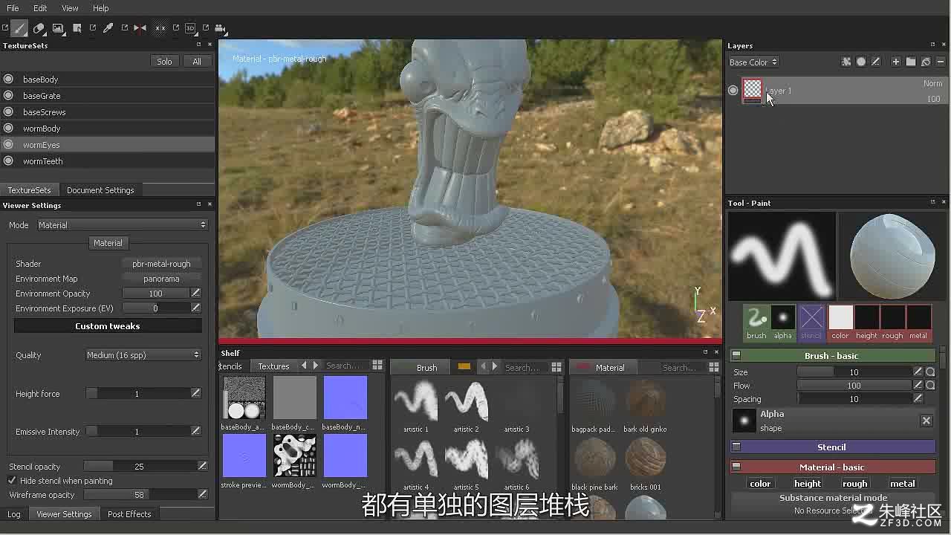The image size is (951, 535).
Task: Add a fill layer bucket icon
Action: coord(926,62)
